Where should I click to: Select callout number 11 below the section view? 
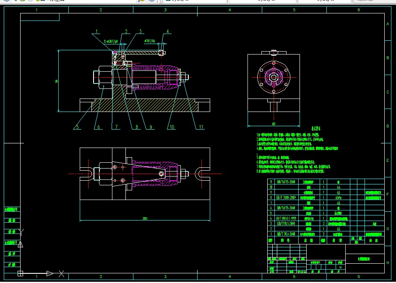(x=201, y=127)
